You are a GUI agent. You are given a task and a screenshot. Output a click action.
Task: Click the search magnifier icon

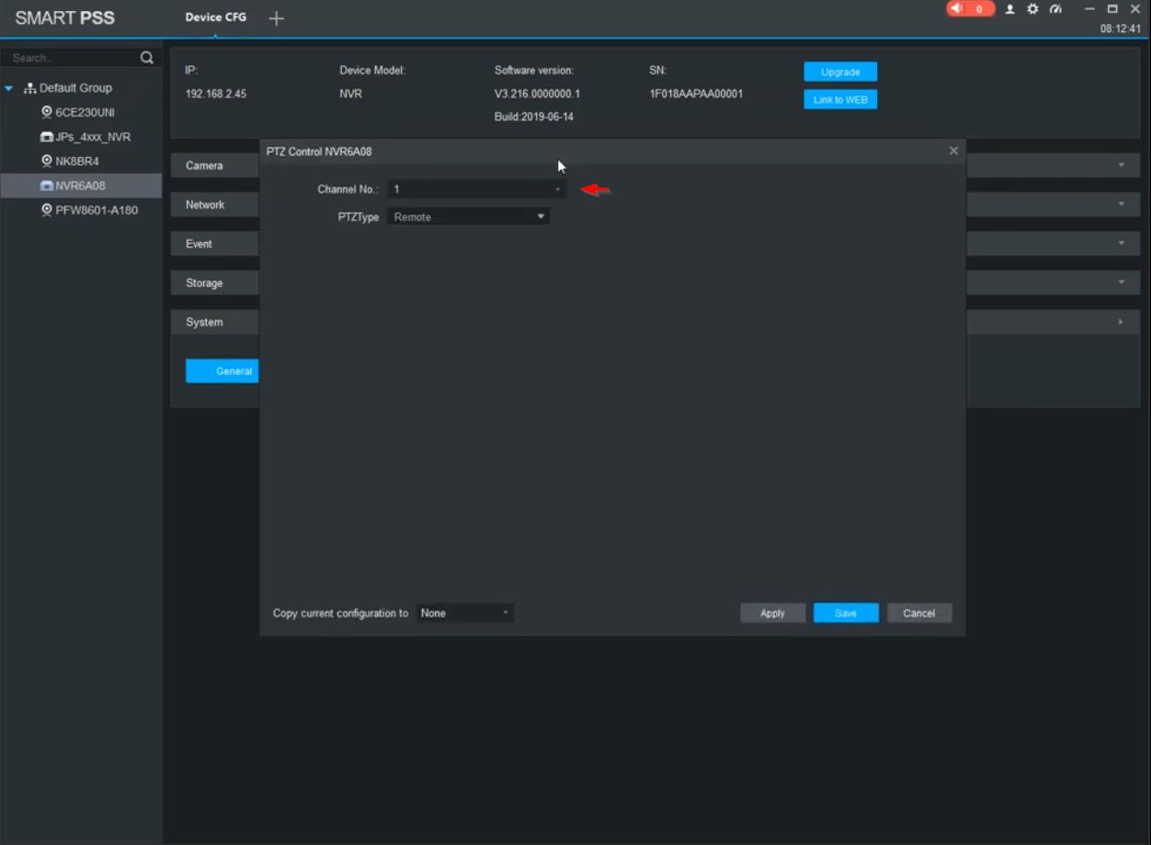(x=146, y=58)
